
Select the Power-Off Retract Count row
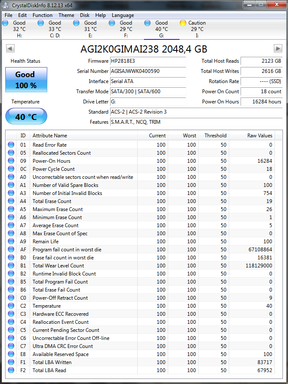click(140, 298)
